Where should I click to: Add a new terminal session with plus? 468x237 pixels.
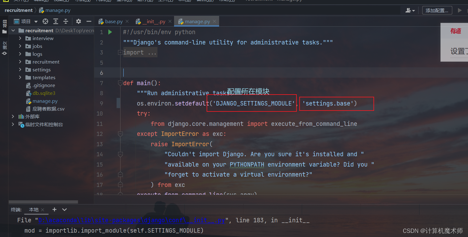tap(54, 209)
